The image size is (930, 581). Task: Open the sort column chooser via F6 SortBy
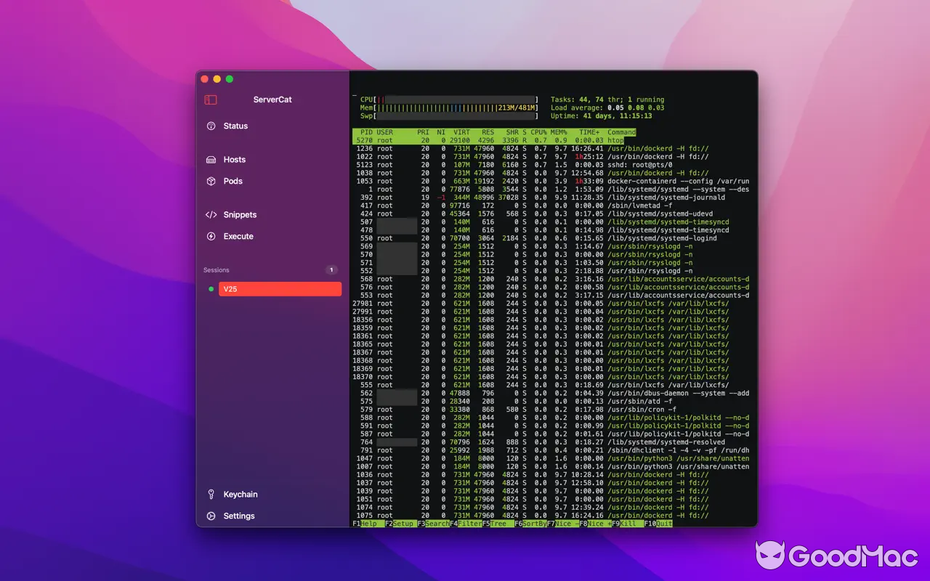coord(530,524)
